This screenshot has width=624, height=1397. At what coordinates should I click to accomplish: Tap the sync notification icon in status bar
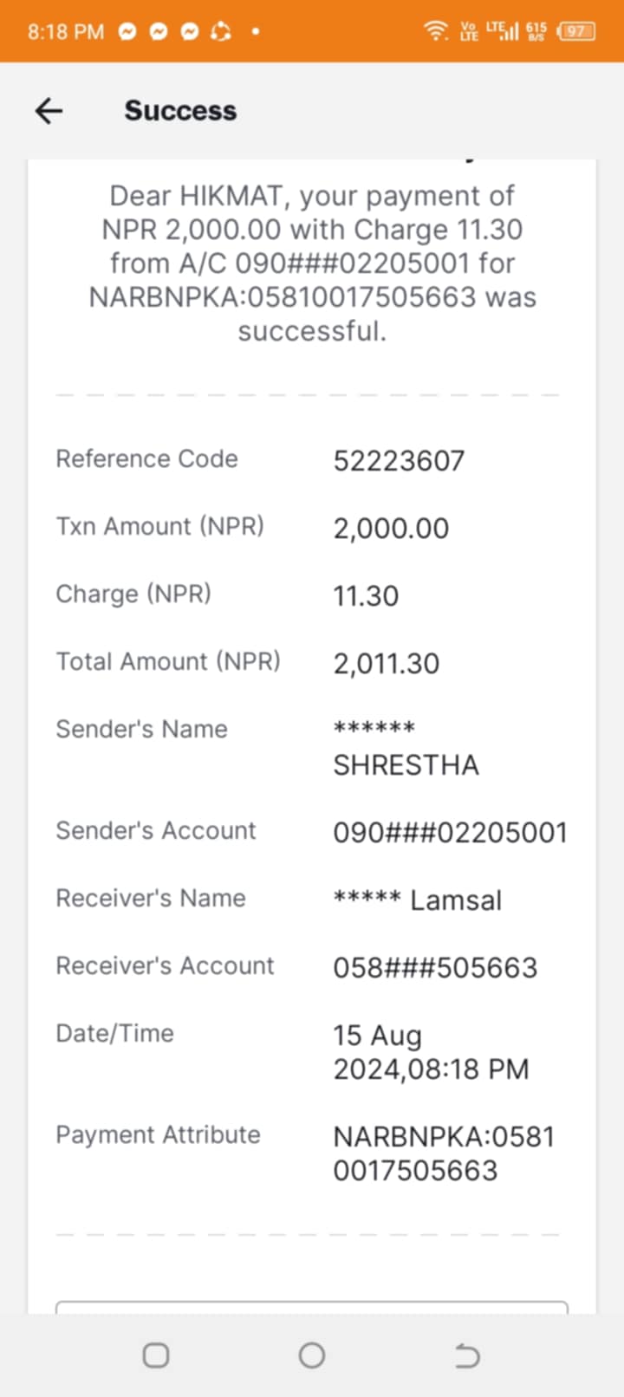pos(221,32)
